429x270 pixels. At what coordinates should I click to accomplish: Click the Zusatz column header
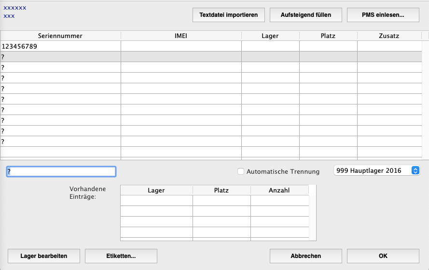(x=389, y=36)
